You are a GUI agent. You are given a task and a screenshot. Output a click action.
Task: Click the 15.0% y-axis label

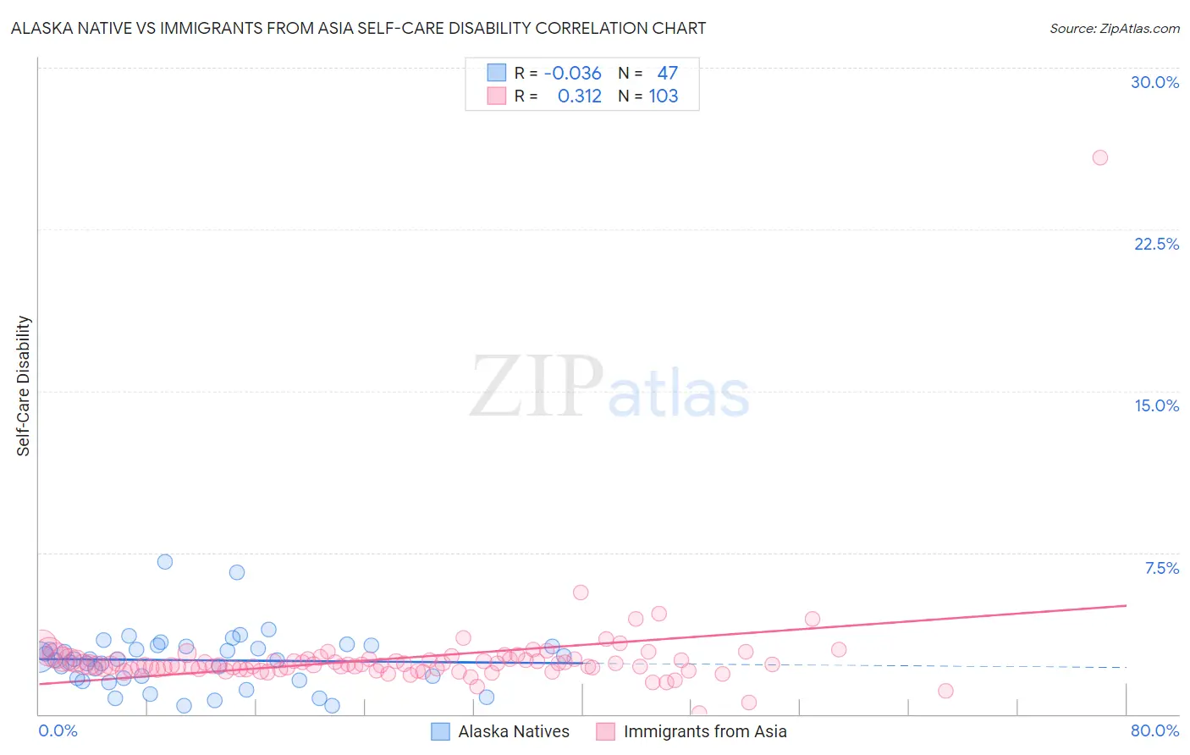point(1156,405)
